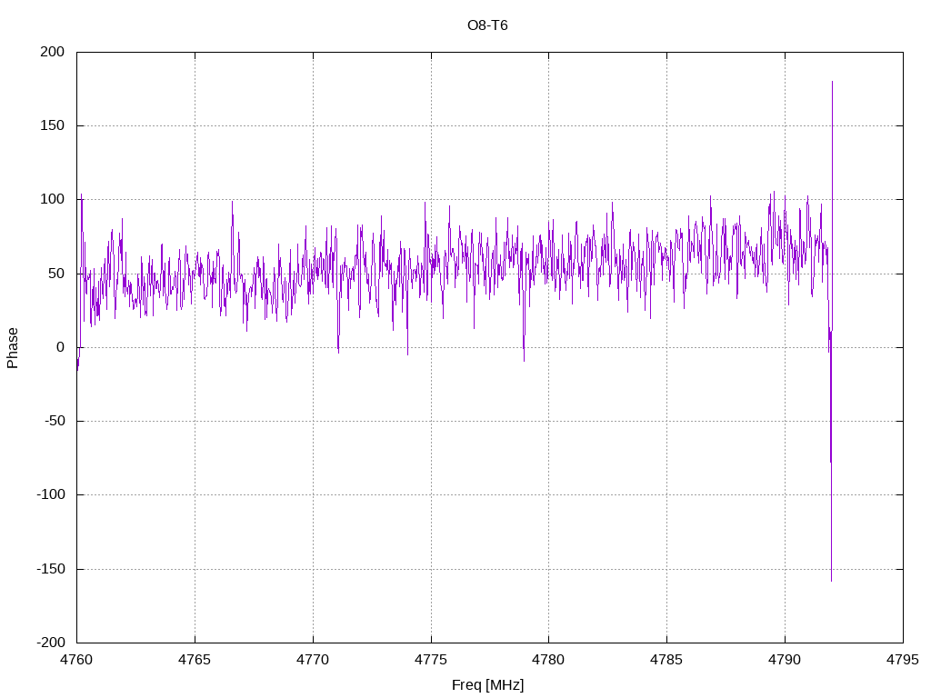Click the y-axis tick -50
The height and width of the screenshot is (698, 931).
[x=55, y=421]
